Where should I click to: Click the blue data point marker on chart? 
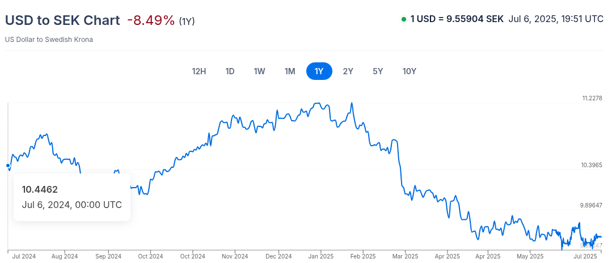7,166
